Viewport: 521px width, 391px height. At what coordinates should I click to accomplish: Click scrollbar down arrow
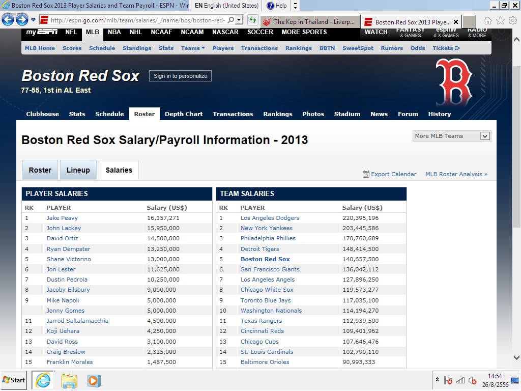[x=516, y=358]
